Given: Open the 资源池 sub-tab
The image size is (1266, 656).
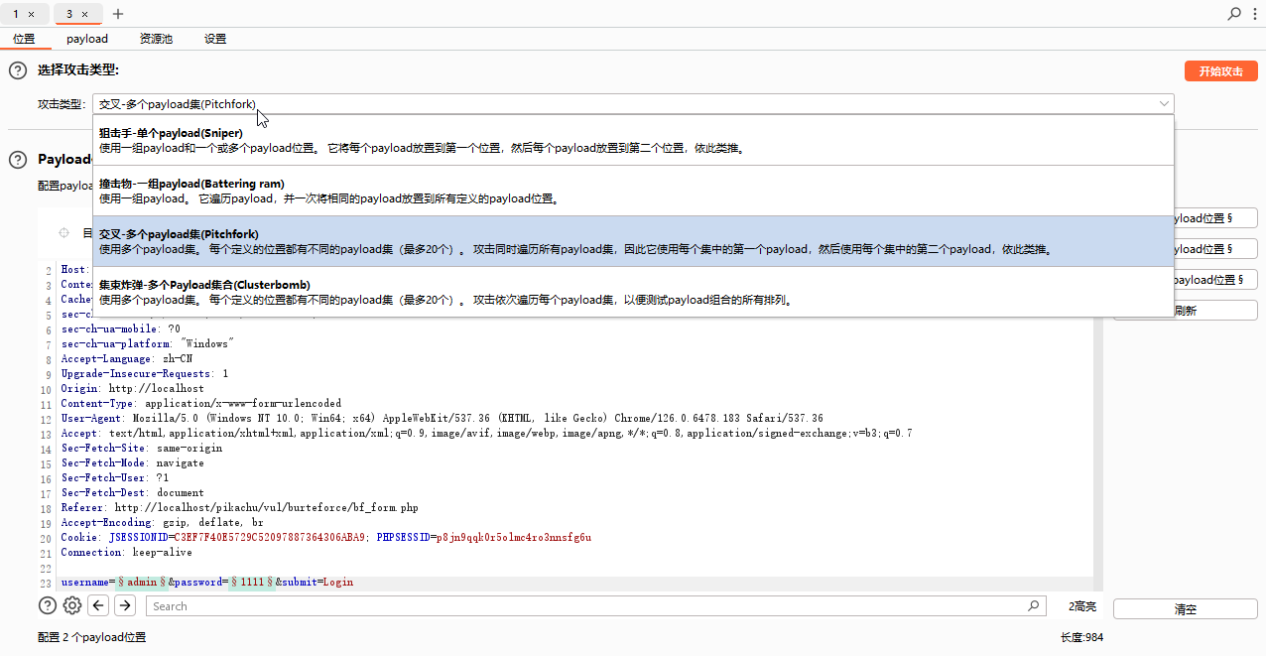Looking at the screenshot, I should tap(156, 39).
